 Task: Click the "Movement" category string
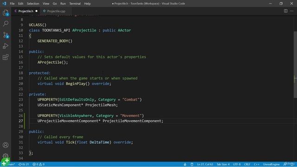[131, 116]
